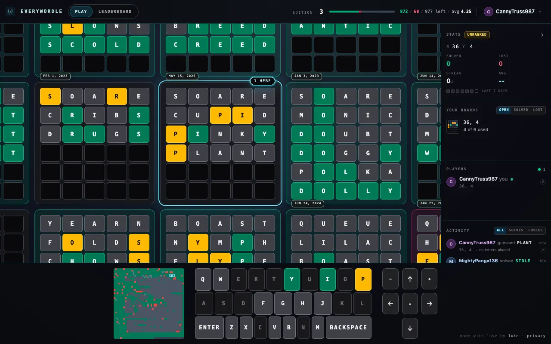Click the CannyTruss987 avatar in Players

click(x=451, y=182)
